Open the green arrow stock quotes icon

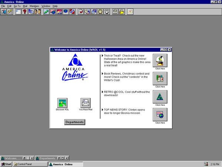click(46, 12)
